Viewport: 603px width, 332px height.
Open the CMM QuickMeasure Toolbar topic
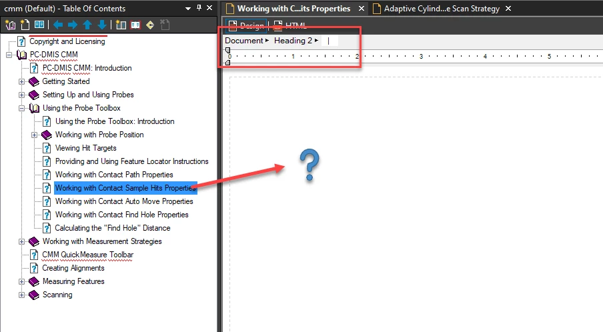tap(87, 255)
